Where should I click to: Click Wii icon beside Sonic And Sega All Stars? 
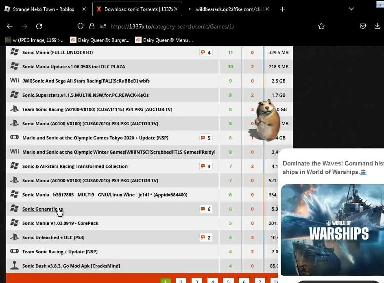(x=15, y=80)
